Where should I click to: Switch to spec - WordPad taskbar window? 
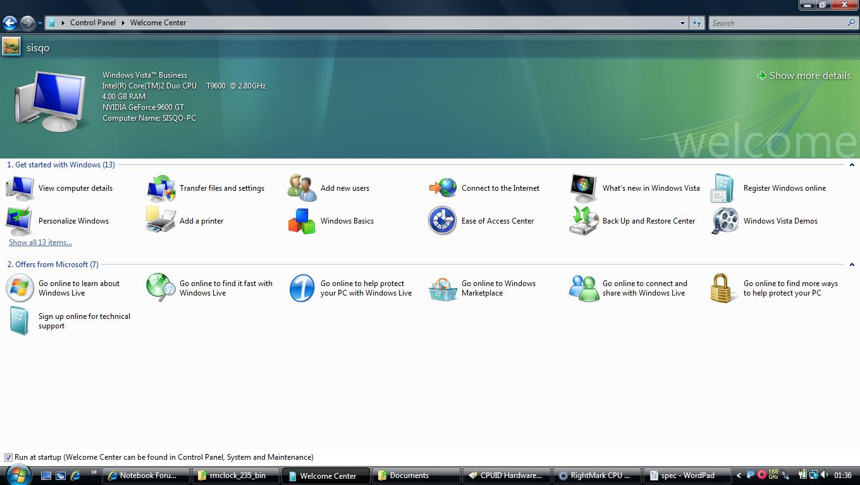[x=686, y=476]
